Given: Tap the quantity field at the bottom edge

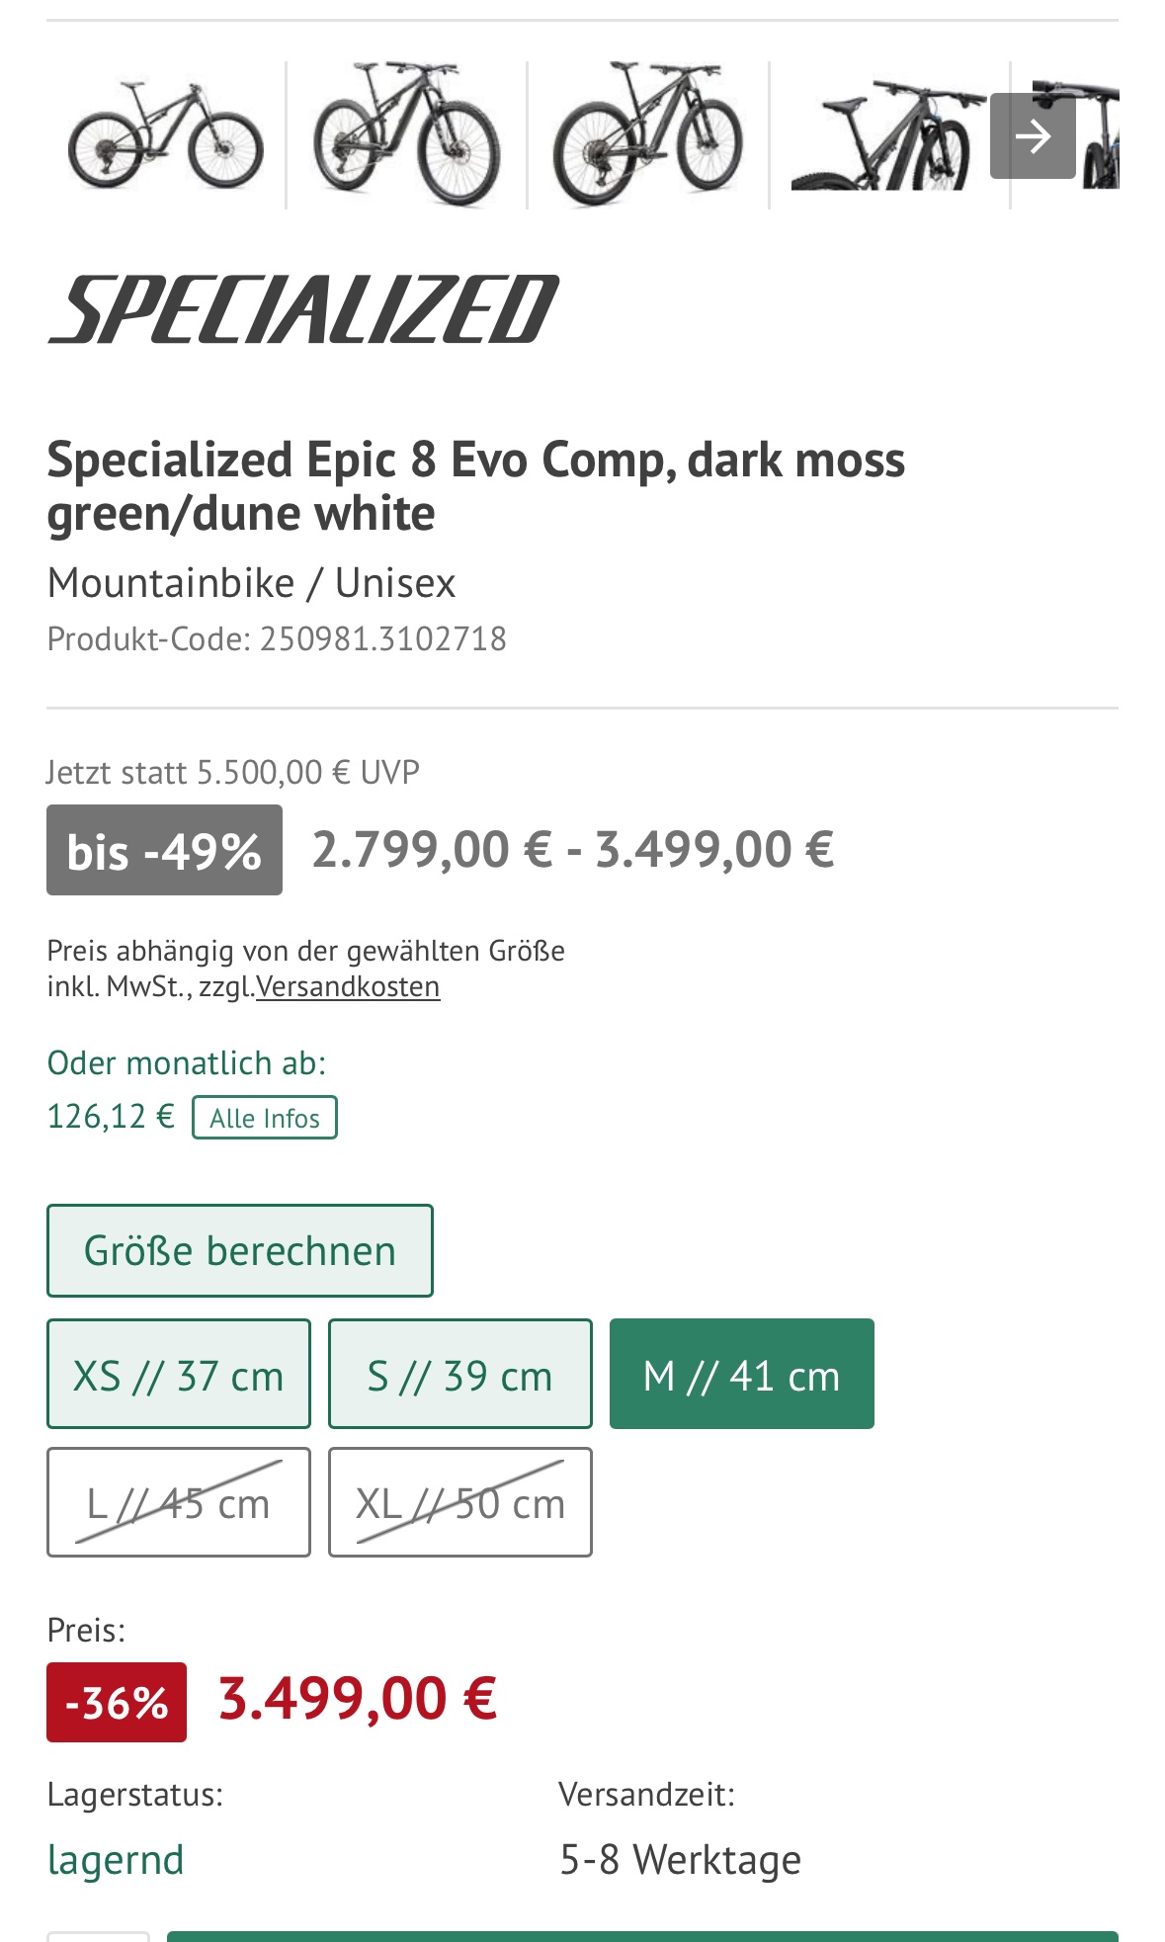Looking at the screenshot, I should pyautogui.click(x=98, y=1937).
